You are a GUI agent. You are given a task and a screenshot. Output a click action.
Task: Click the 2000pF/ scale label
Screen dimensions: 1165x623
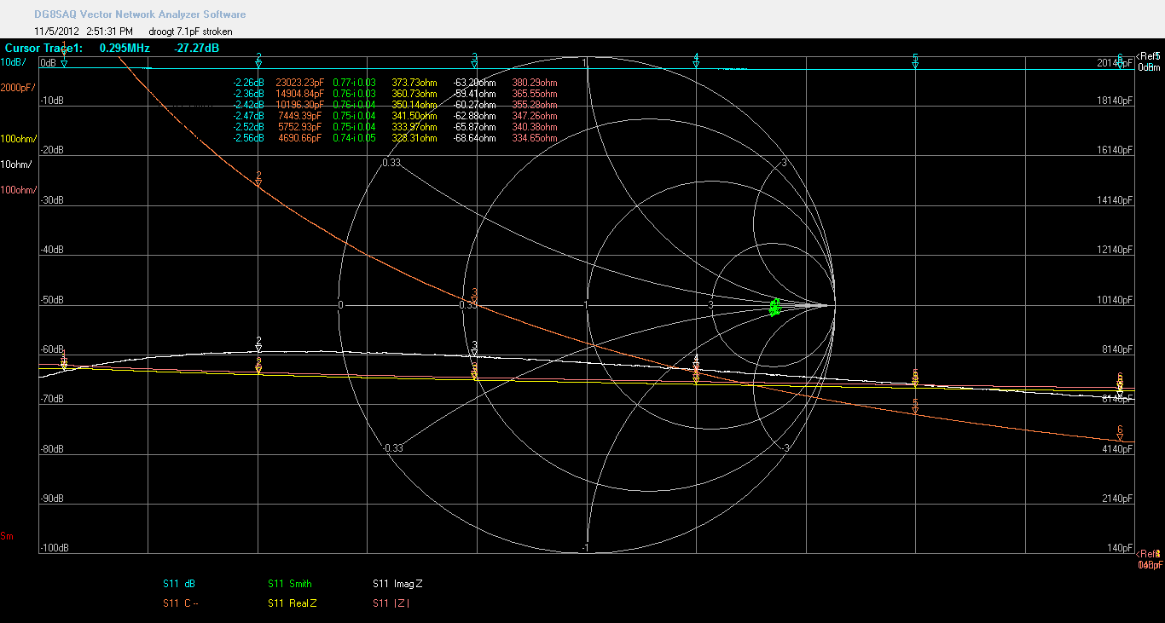pyautogui.click(x=17, y=88)
